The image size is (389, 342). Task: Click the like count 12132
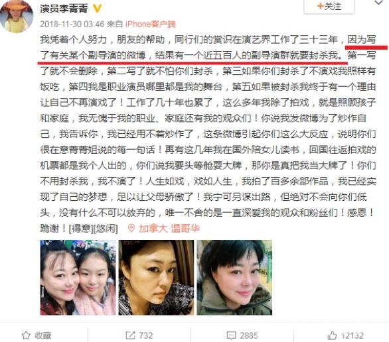(x=352, y=335)
